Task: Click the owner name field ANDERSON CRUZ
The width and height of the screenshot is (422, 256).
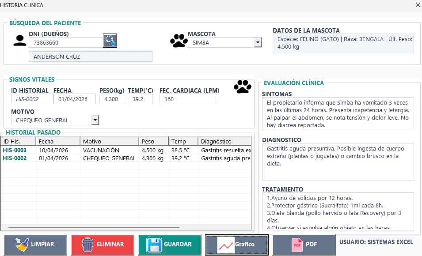Action: 91,56
